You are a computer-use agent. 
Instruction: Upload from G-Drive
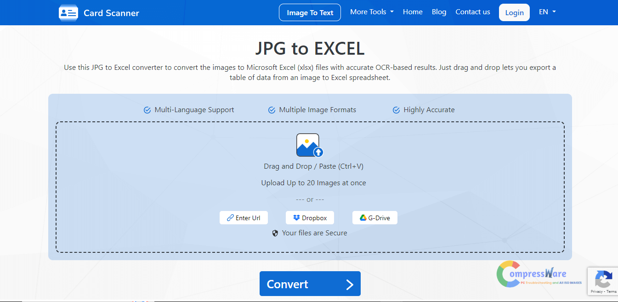pos(375,218)
